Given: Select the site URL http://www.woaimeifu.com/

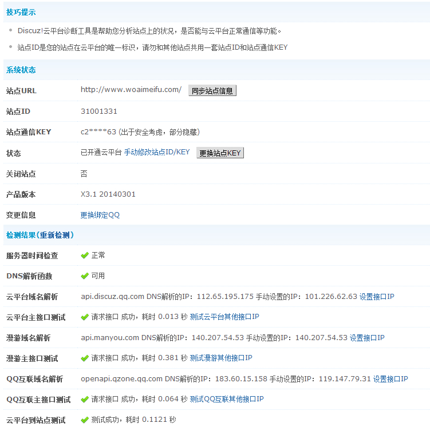Looking at the screenshot, I should tap(131, 90).
